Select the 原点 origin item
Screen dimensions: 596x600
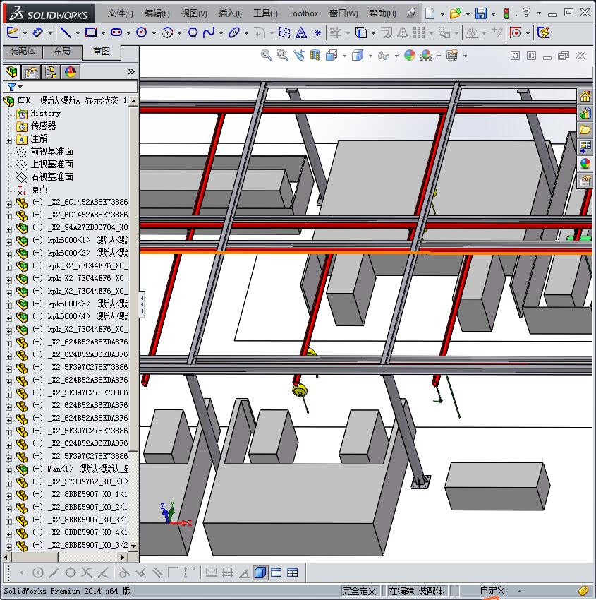click(x=39, y=189)
